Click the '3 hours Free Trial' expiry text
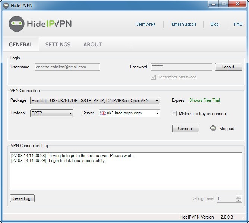249x223 pixels. click(x=205, y=100)
